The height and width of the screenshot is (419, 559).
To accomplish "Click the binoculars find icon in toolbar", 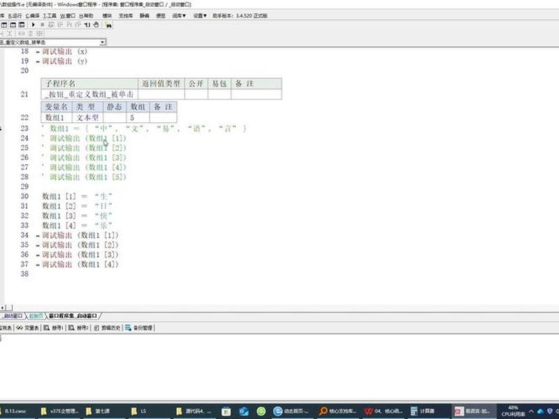I will click(x=108, y=25).
